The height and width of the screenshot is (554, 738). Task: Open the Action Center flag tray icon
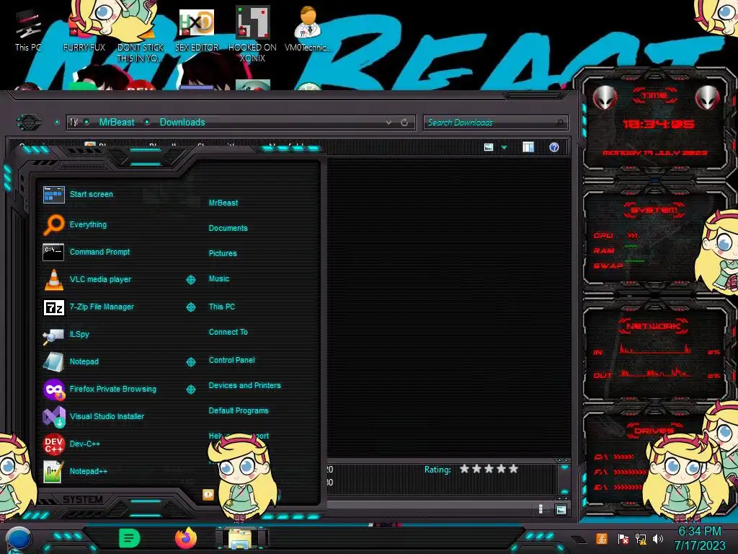pos(623,538)
